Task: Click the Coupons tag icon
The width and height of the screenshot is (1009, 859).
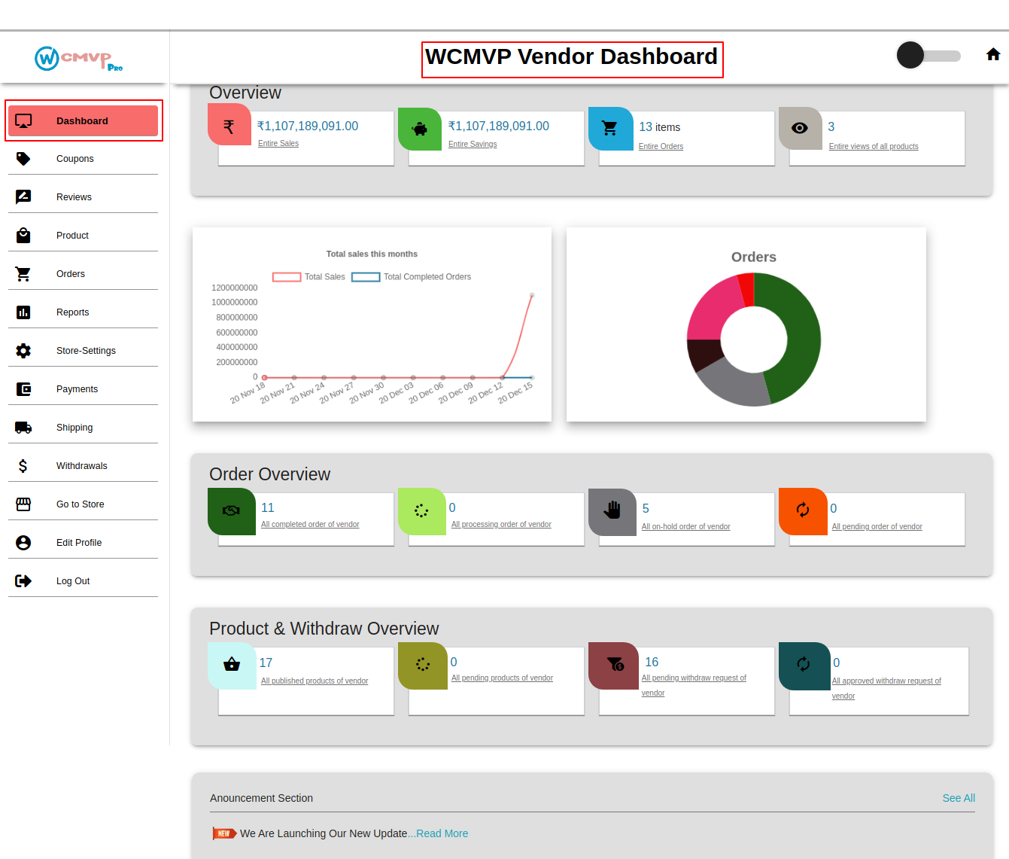Action: click(23, 159)
